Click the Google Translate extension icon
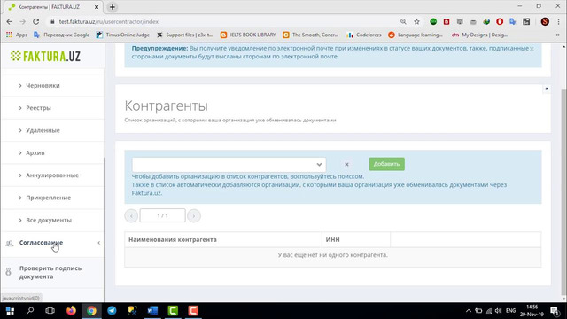The height and width of the screenshot is (319, 567). (x=513, y=21)
